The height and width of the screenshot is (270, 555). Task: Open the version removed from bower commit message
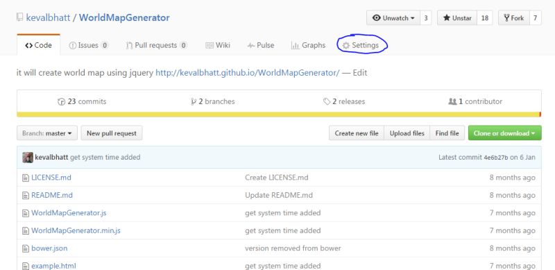[293, 248]
